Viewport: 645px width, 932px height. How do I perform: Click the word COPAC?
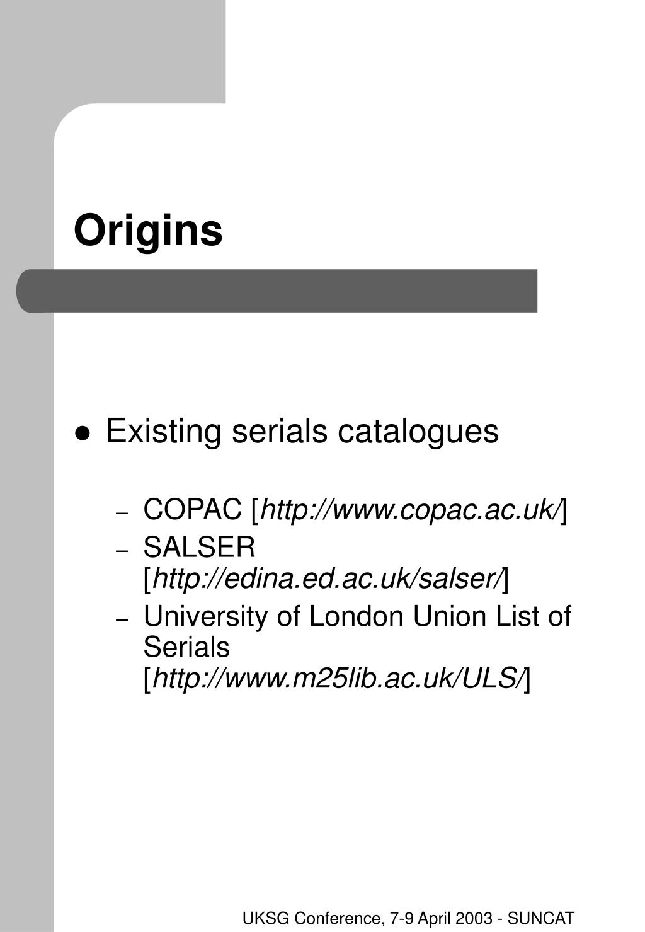pyautogui.click(x=193, y=509)
